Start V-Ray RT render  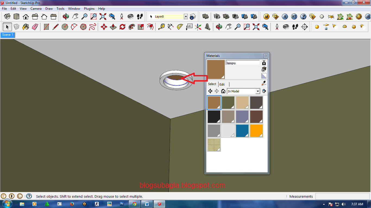click(294, 17)
